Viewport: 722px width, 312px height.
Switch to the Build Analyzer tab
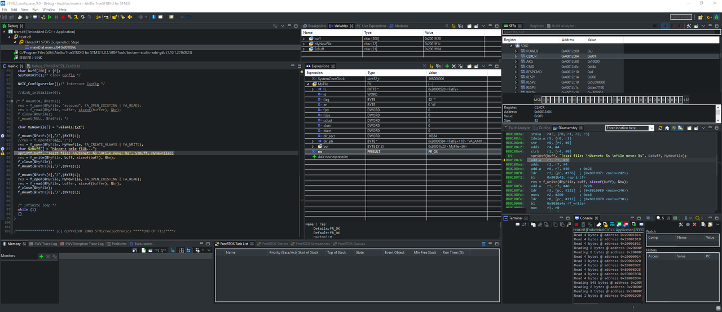[x=561, y=26]
